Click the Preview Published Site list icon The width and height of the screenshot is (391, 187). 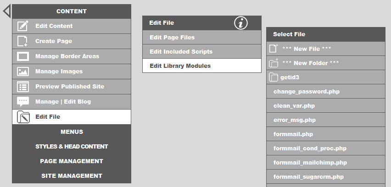coord(22,87)
